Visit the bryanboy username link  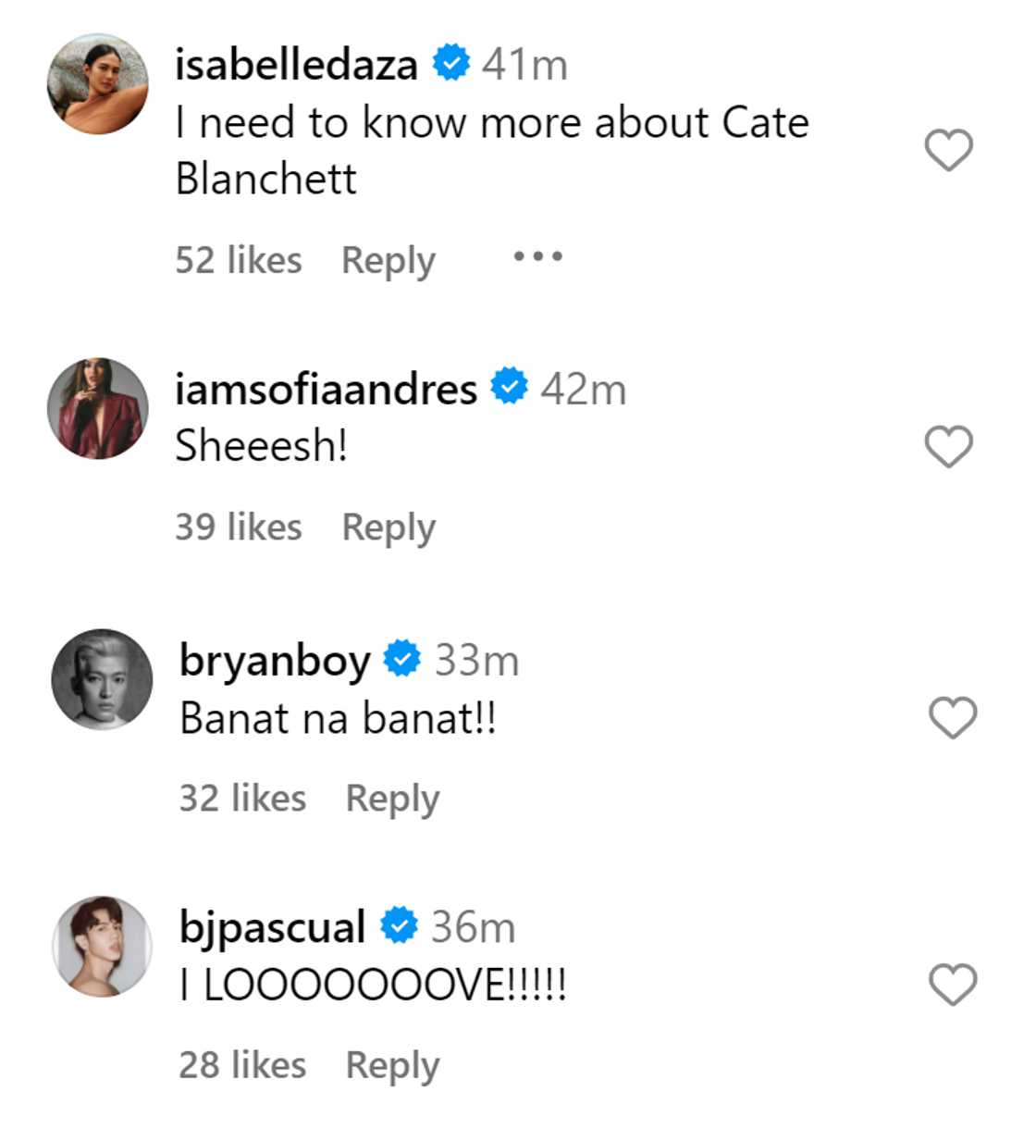click(275, 661)
